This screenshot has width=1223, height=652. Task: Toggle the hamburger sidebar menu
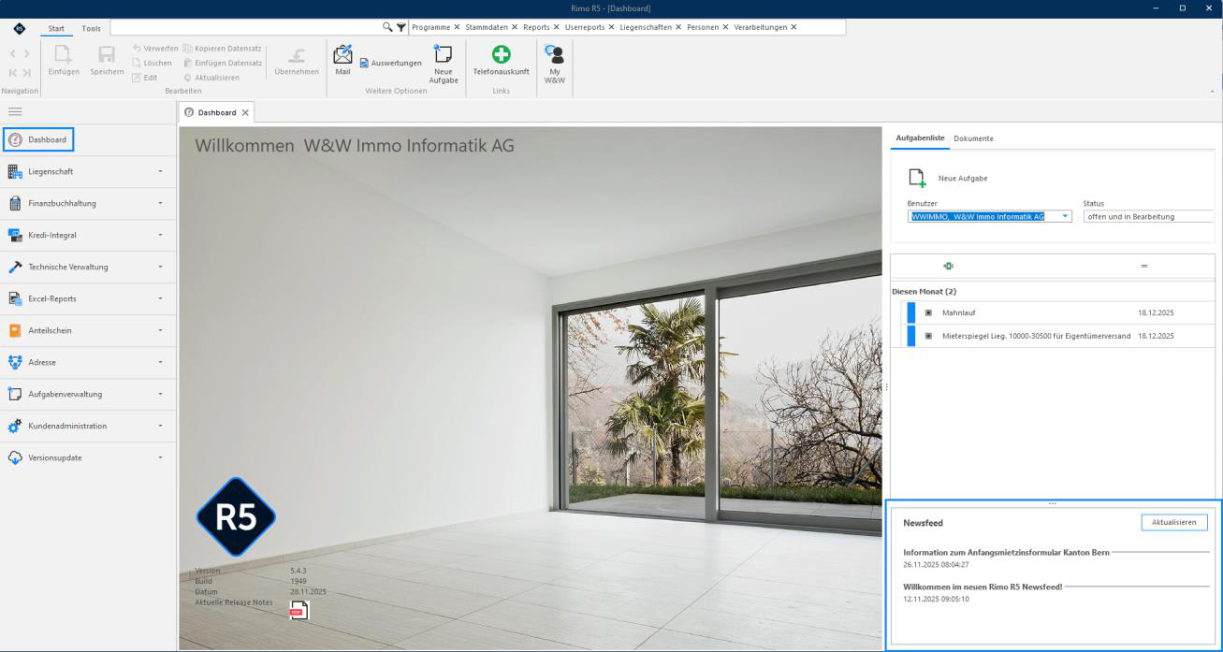[x=15, y=110]
